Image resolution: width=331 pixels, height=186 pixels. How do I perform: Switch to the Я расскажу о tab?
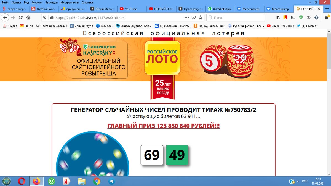[191, 9]
